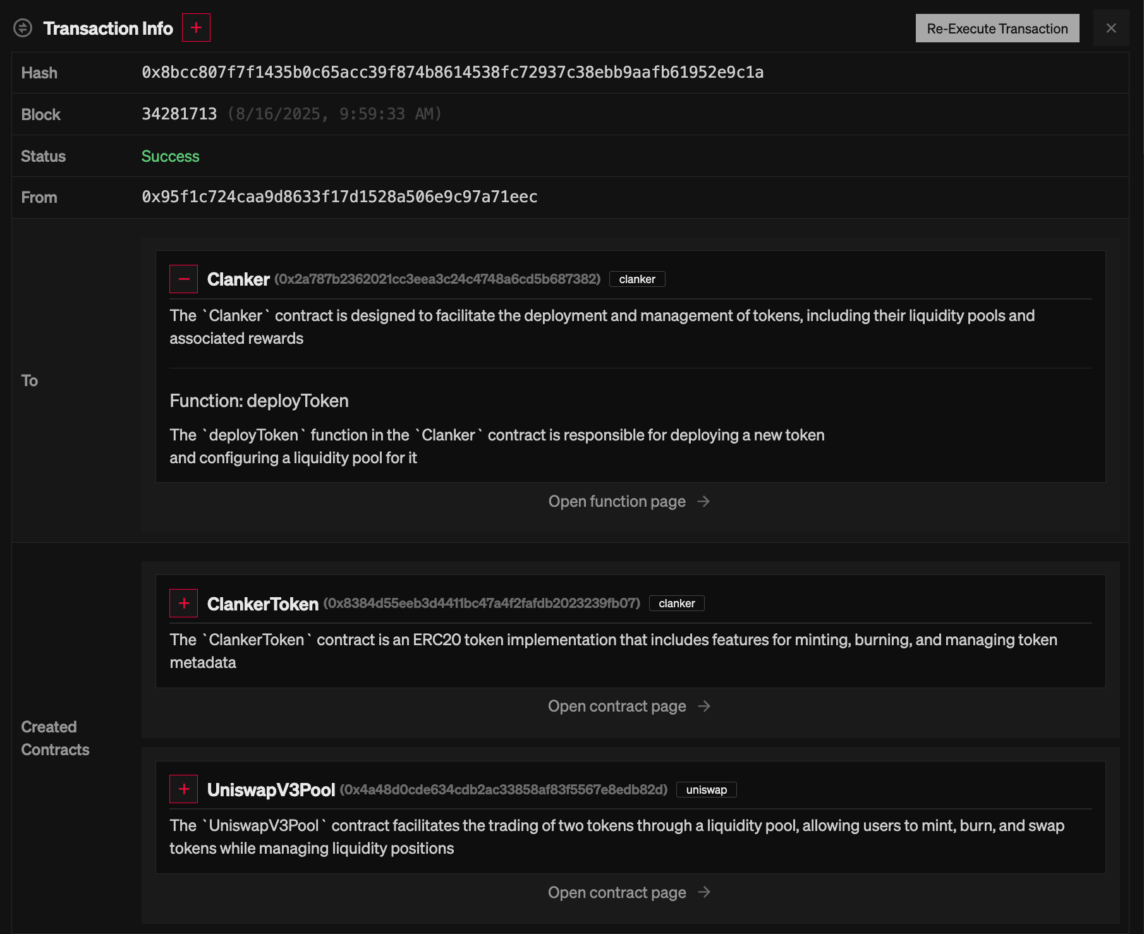The width and height of the screenshot is (1144, 934).
Task: Click the From row label
Action: click(39, 197)
